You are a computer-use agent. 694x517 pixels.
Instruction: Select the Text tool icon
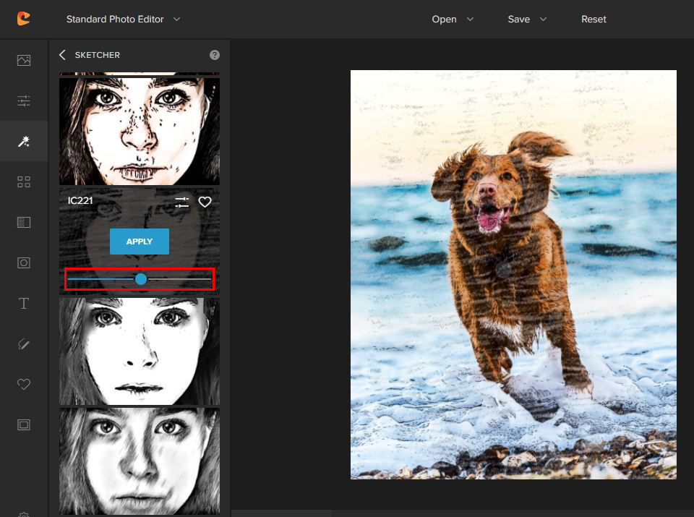(24, 304)
